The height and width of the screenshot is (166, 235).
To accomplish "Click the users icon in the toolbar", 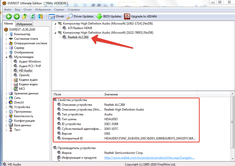I will coord(40,16).
